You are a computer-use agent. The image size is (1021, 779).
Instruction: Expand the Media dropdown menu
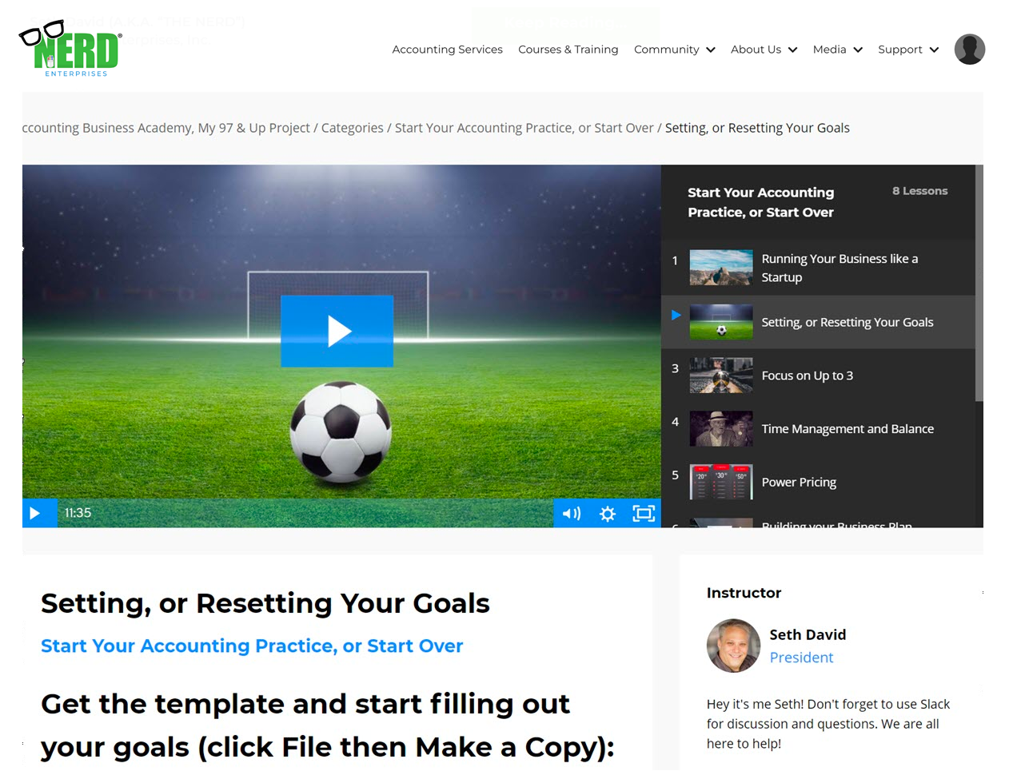[x=837, y=50]
